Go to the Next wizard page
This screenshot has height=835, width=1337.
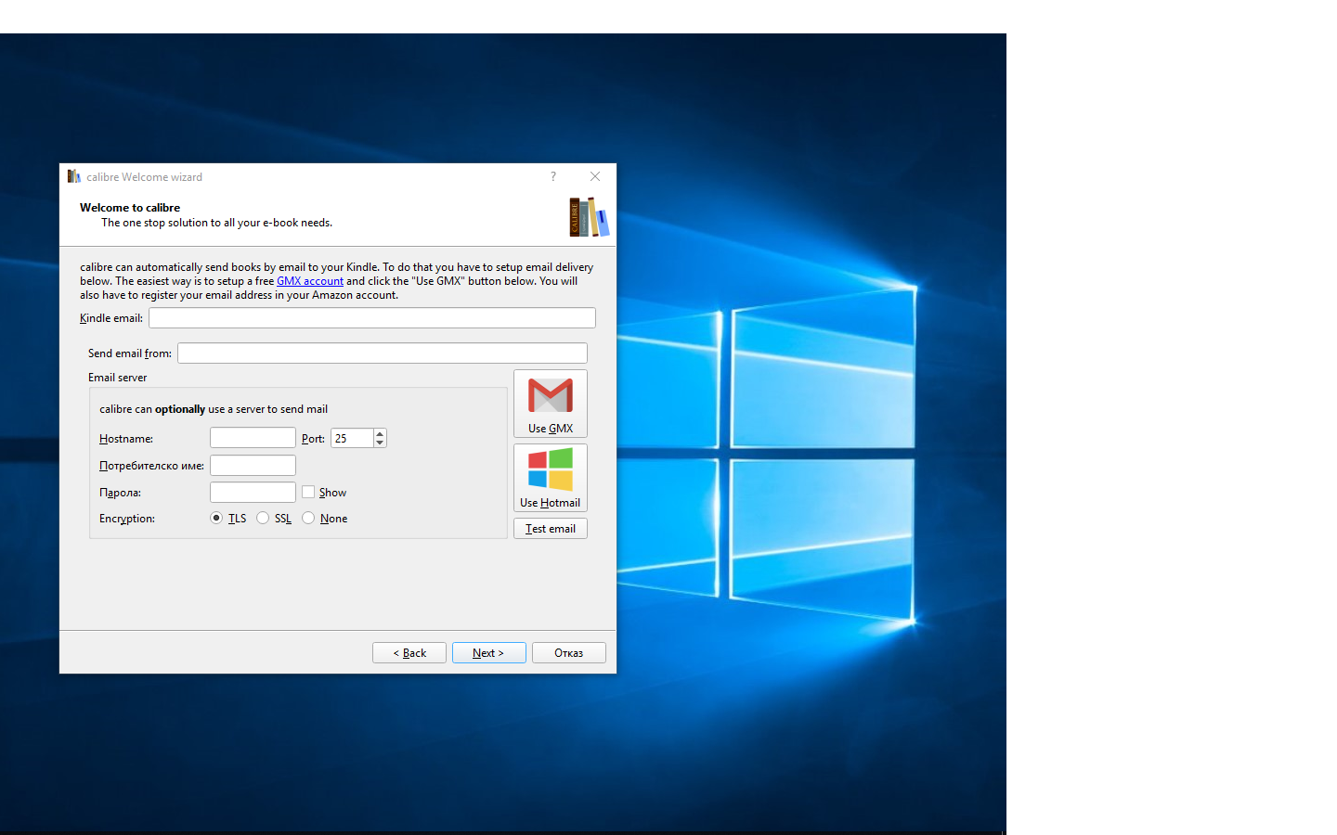click(488, 653)
